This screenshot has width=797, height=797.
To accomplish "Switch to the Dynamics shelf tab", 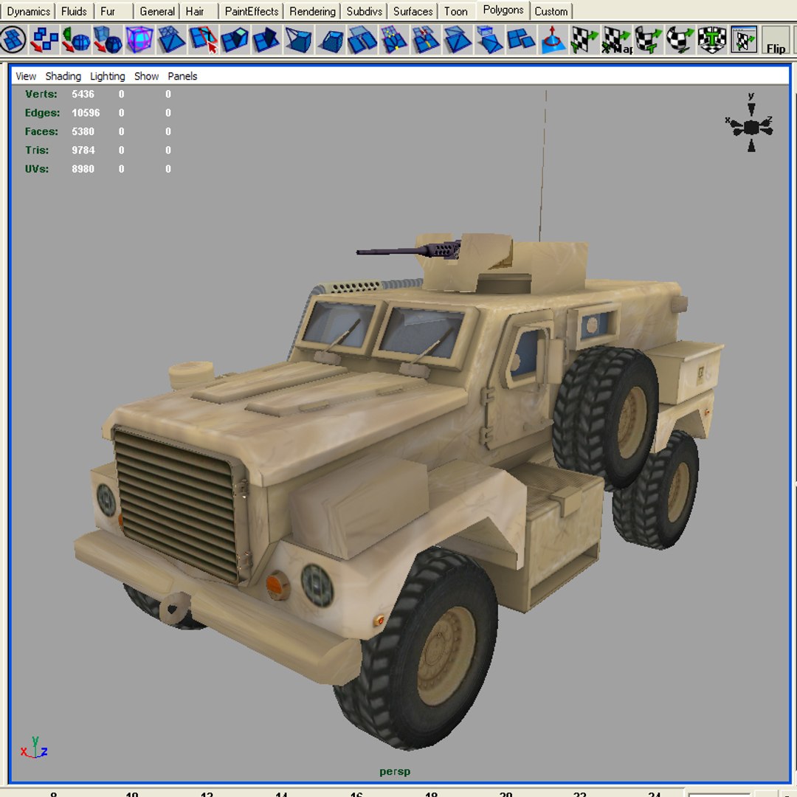I will pyautogui.click(x=29, y=11).
